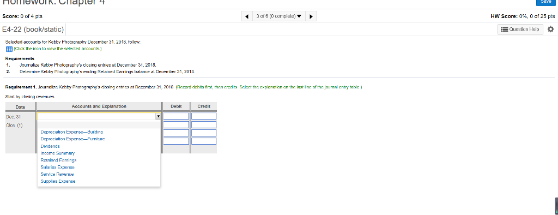Open 'Click the icon to view the selected accounts' link
Screen dimensions: 558x215
(58, 49)
